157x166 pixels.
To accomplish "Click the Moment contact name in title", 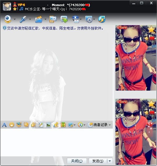I will 58,5.
